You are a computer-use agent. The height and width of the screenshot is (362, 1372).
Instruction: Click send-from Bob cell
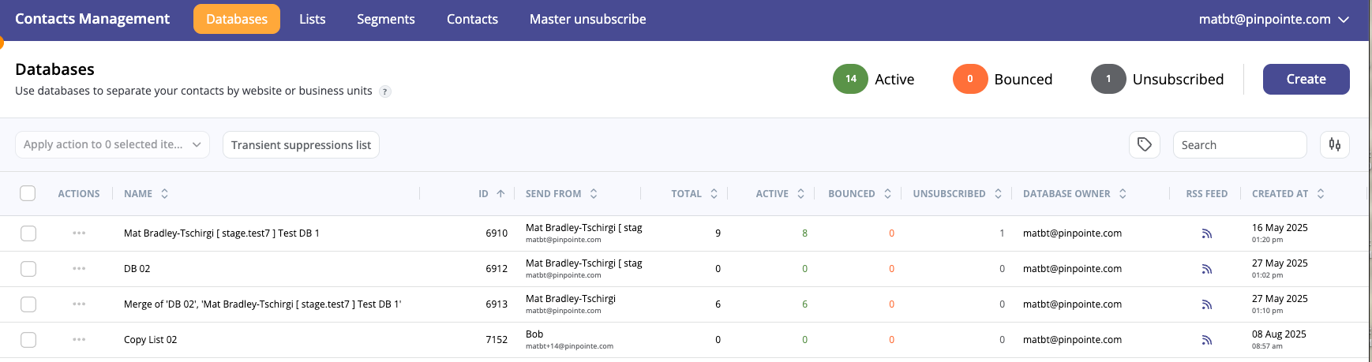point(534,334)
